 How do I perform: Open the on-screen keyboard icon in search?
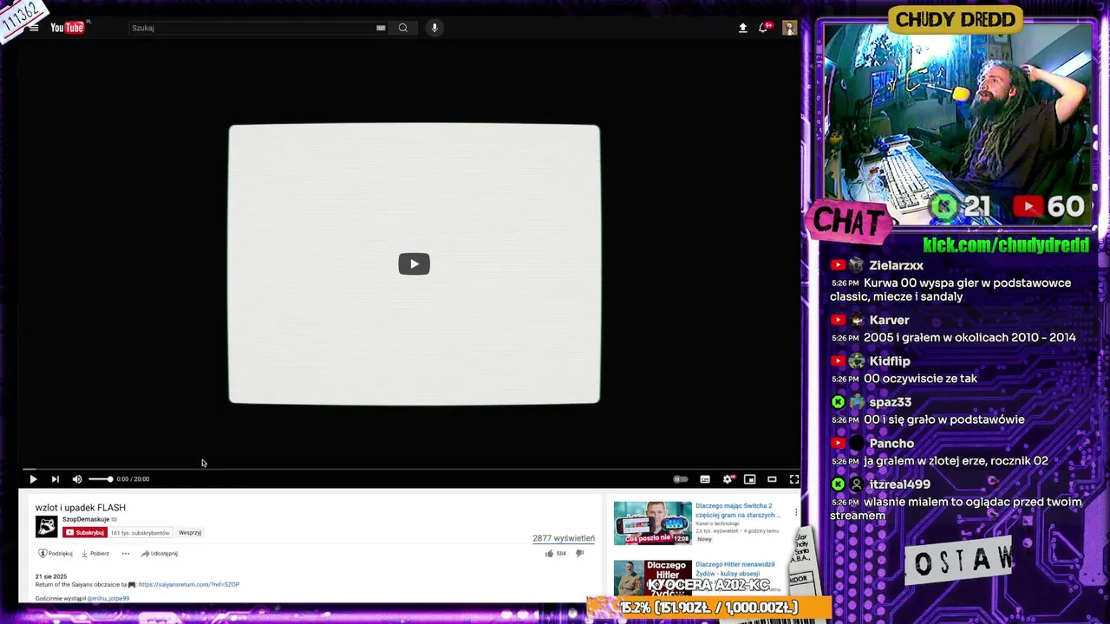pyautogui.click(x=381, y=28)
